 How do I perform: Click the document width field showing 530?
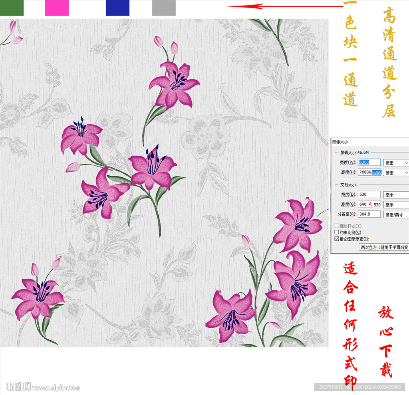369,194
